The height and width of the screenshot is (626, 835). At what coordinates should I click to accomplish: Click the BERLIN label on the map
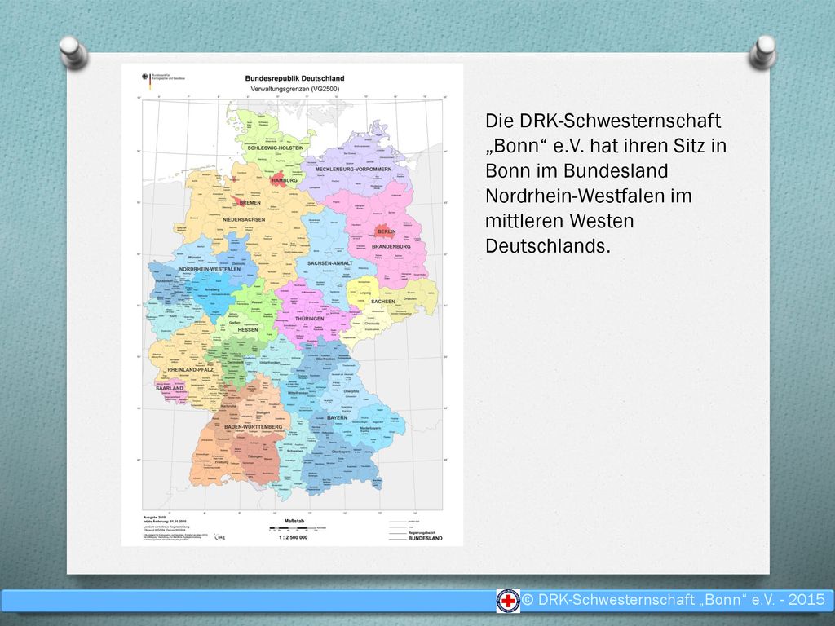[386, 231]
